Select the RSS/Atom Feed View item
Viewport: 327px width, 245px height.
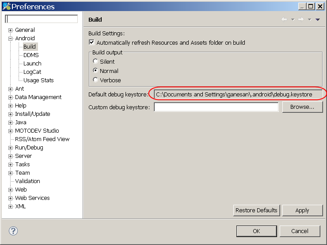pyautogui.click(x=42, y=139)
